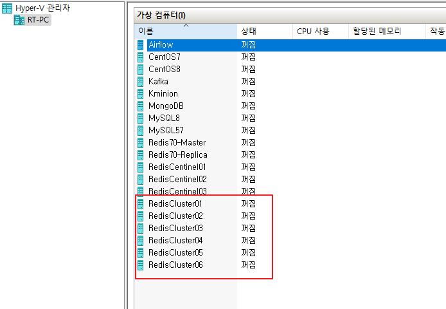Click 꺼짐 status of RedisCluster01 row
The height and width of the screenshot is (309, 446).
(248, 204)
